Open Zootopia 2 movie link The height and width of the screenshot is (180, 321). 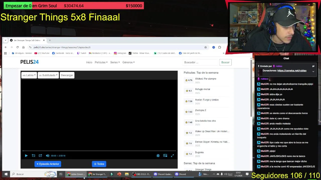200,110
